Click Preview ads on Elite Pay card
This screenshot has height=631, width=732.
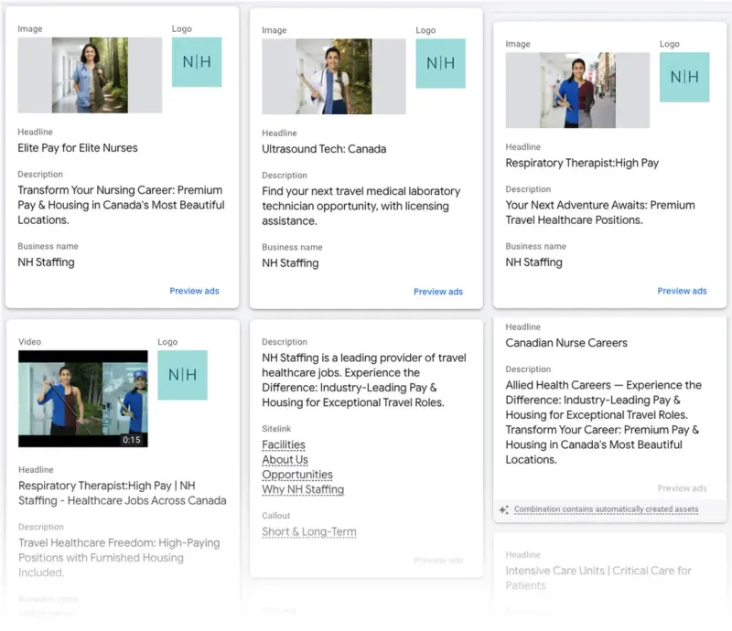pyautogui.click(x=194, y=291)
